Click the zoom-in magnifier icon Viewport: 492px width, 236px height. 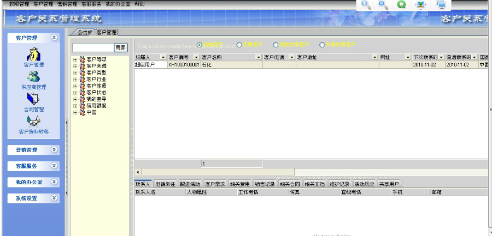(x=366, y=5)
